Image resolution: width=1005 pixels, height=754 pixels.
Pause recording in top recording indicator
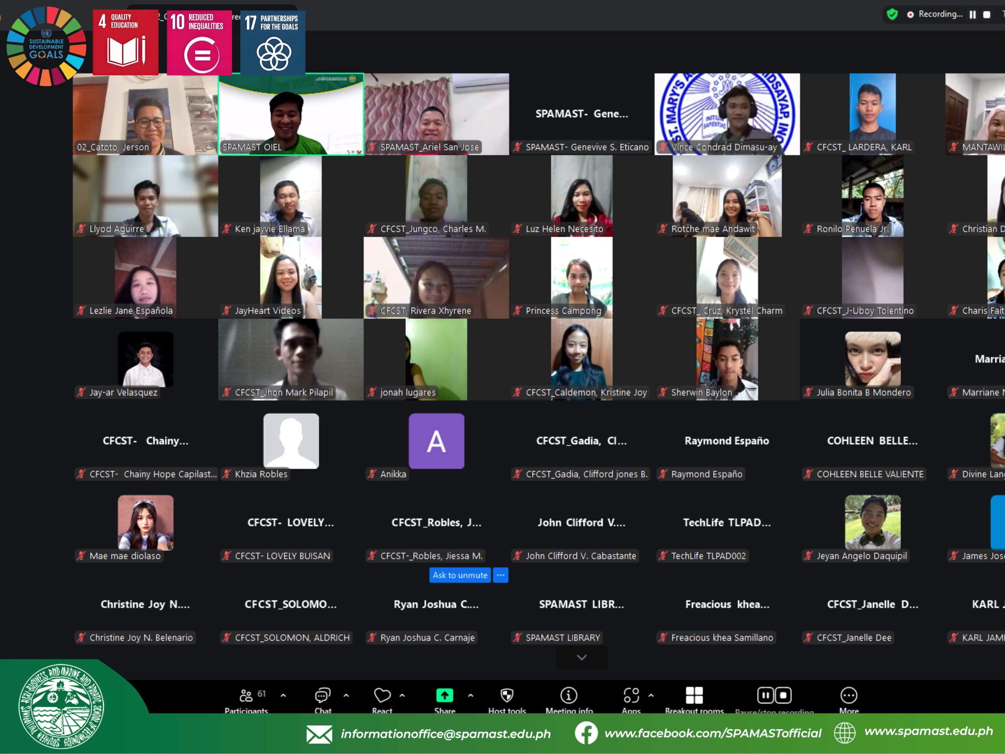tap(973, 15)
